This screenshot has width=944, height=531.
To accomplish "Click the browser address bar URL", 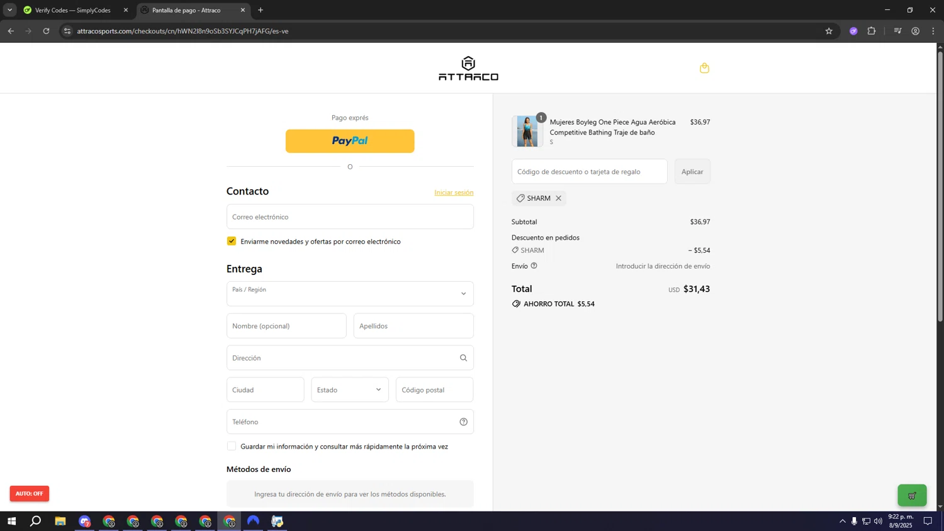I will pyautogui.click(x=183, y=31).
